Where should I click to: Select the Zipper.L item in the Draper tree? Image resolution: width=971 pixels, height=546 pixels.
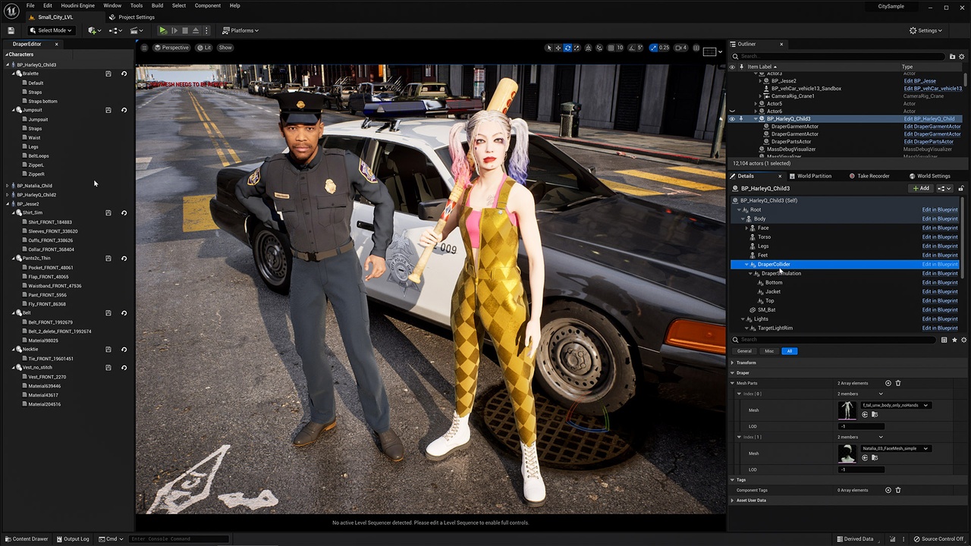coord(36,165)
